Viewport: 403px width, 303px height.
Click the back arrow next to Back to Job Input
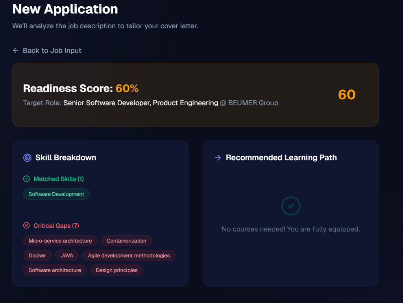coord(15,50)
